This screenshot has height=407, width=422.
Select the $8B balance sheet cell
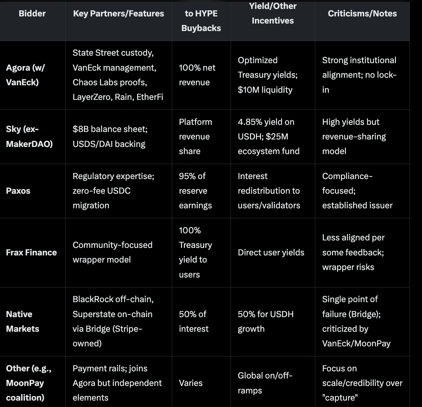[x=110, y=137]
